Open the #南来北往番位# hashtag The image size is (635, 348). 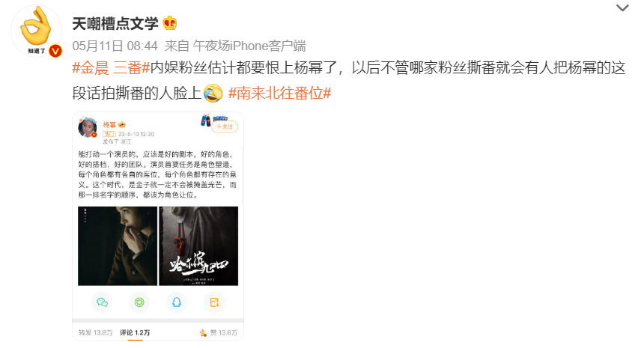[x=280, y=93]
